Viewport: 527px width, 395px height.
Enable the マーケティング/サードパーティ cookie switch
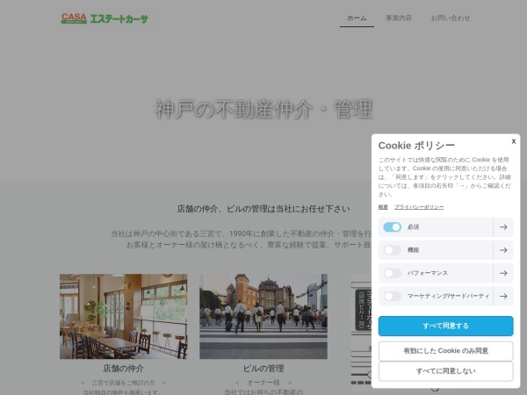pyautogui.click(x=392, y=297)
